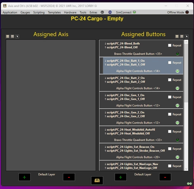The width and height of the screenshot is (194, 189).
Task: Click the Assigned Buttons scrollbar thumb
Action: coord(186,73)
